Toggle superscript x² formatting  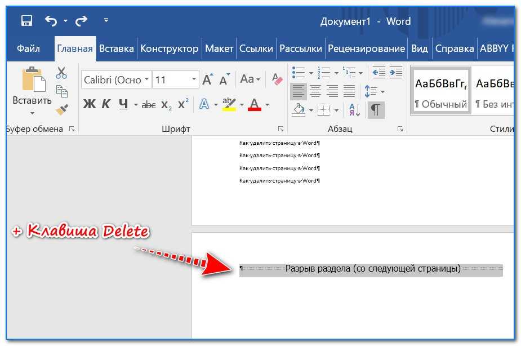(183, 104)
